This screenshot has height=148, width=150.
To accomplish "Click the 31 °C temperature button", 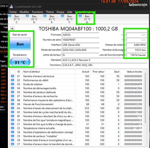I will 20,62.
